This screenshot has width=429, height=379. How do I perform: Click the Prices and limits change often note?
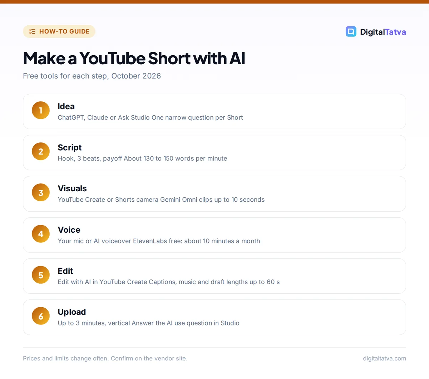pos(105,358)
